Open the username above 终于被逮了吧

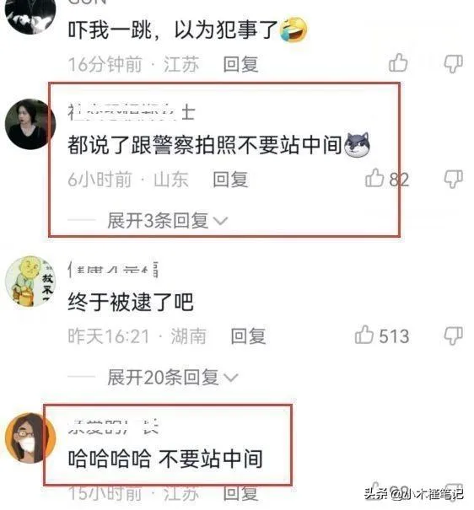[x=113, y=269]
